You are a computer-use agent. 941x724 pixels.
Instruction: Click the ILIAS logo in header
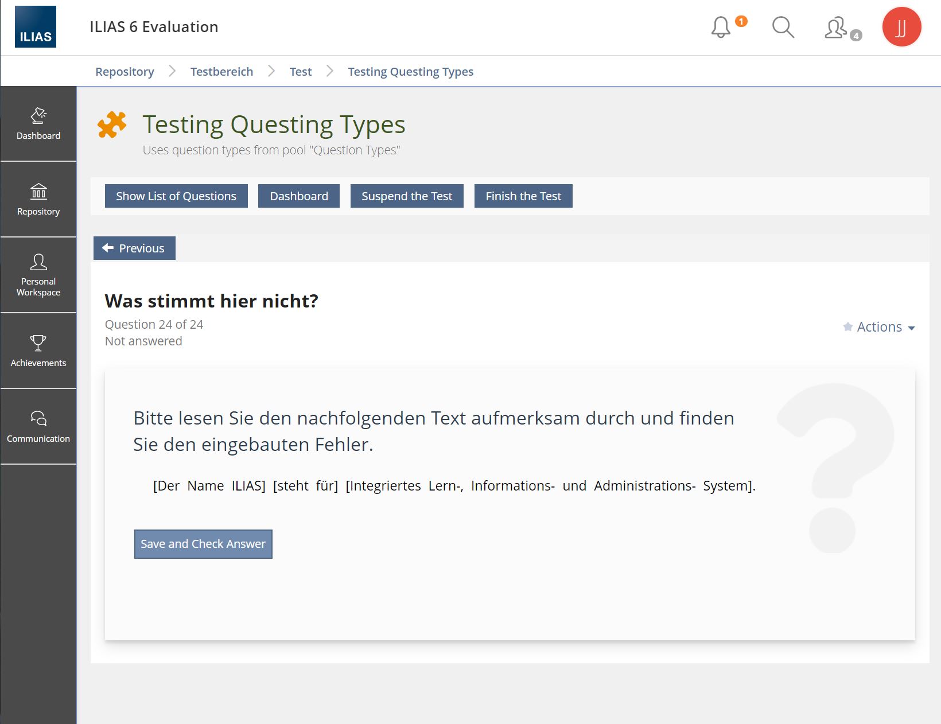tap(36, 27)
